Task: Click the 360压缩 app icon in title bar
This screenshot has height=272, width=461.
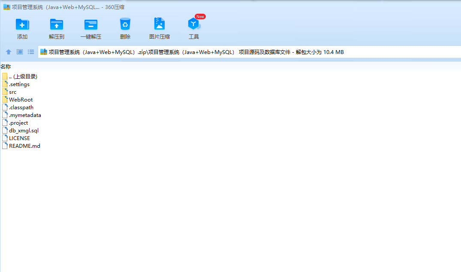Action: pos(7,7)
